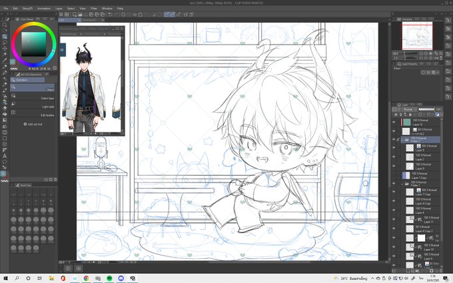Viewport: 453px width, 283px height.
Task: Toggle visibility of Layer 4 Copy
Action: coord(394,201)
